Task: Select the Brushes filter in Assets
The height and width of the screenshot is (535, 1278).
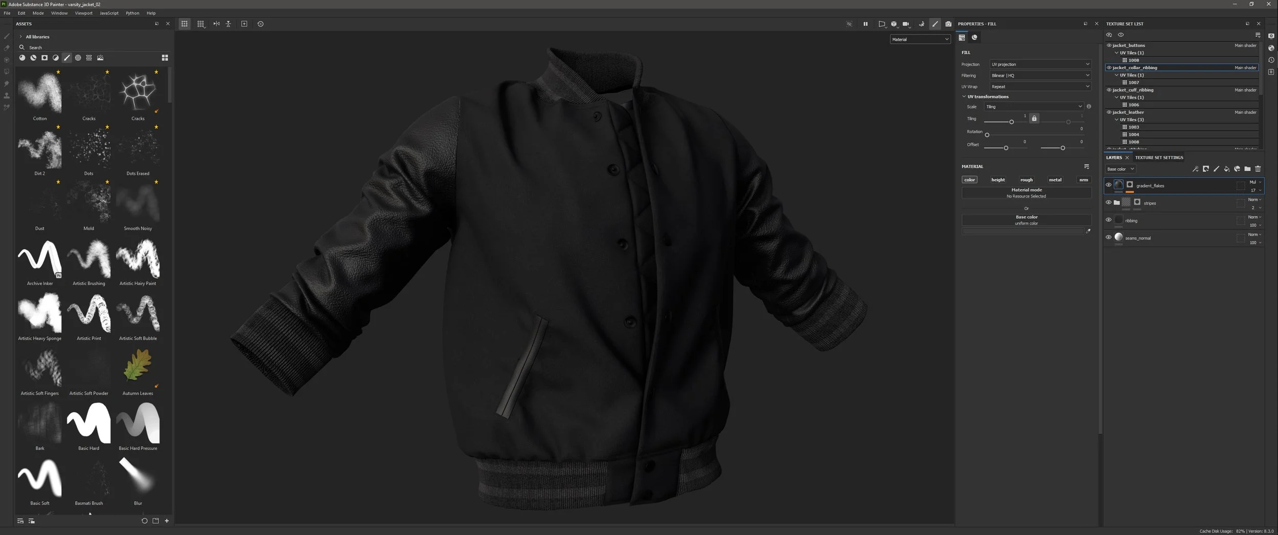Action: [67, 58]
